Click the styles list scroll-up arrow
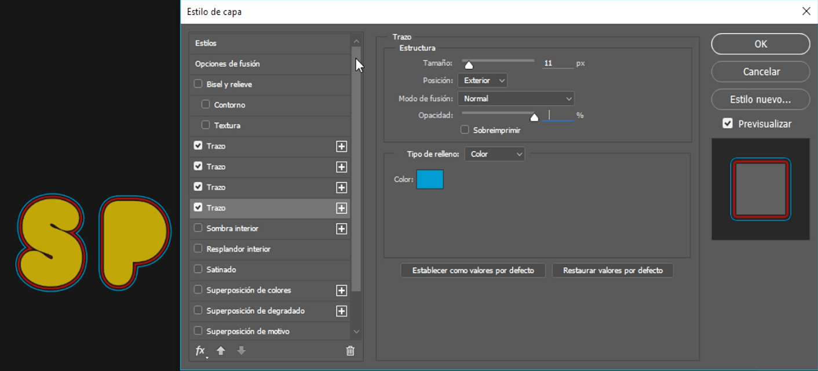The image size is (818, 371). (x=356, y=42)
